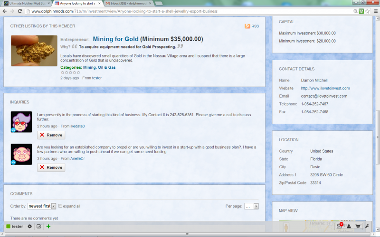Click the green status square beside tester
The height and width of the screenshot is (237, 380).
click(x=8, y=227)
